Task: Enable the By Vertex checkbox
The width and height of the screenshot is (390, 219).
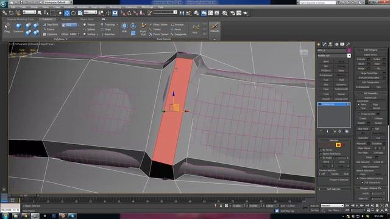Action: [x=321, y=150]
